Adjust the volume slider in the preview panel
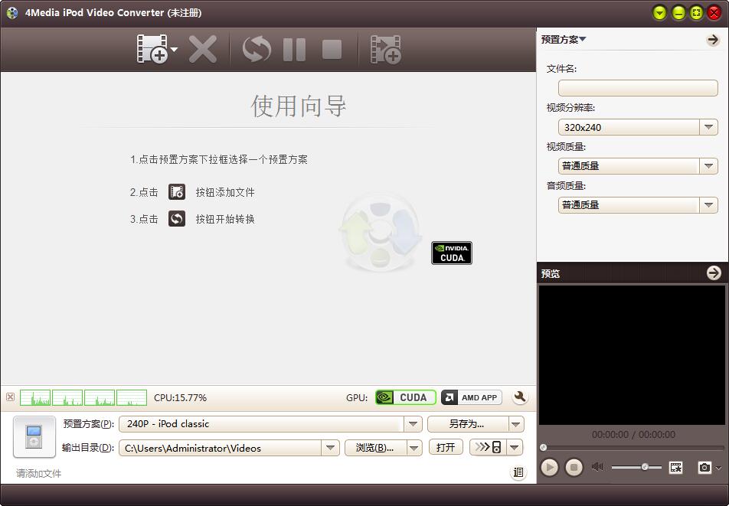Image resolution: width=729 pixels, height=506 pixels. click(645, 467)
